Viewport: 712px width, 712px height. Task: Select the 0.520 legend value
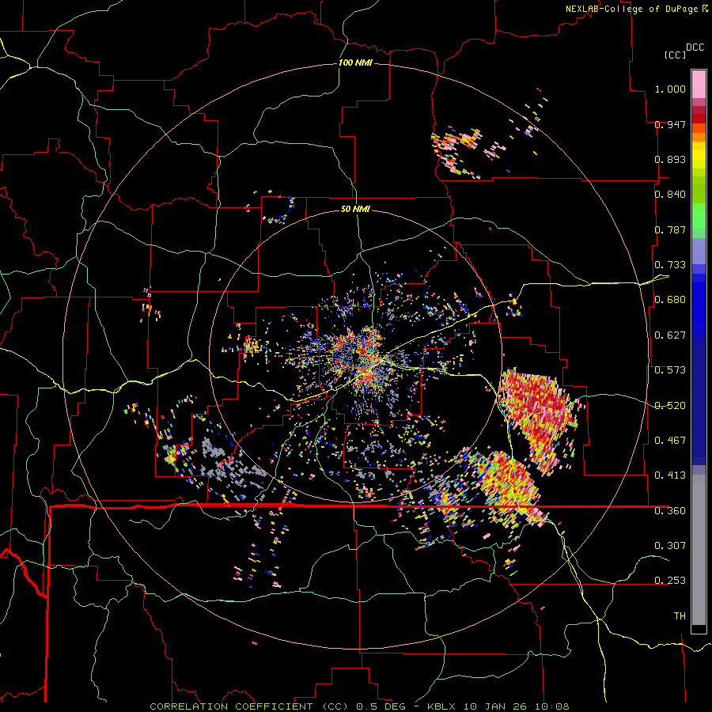point(670,406)
